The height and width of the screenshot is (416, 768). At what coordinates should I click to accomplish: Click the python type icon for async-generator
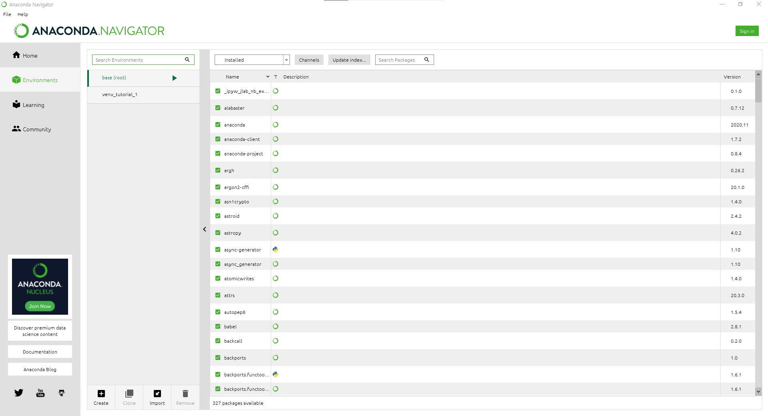[275, 249]
